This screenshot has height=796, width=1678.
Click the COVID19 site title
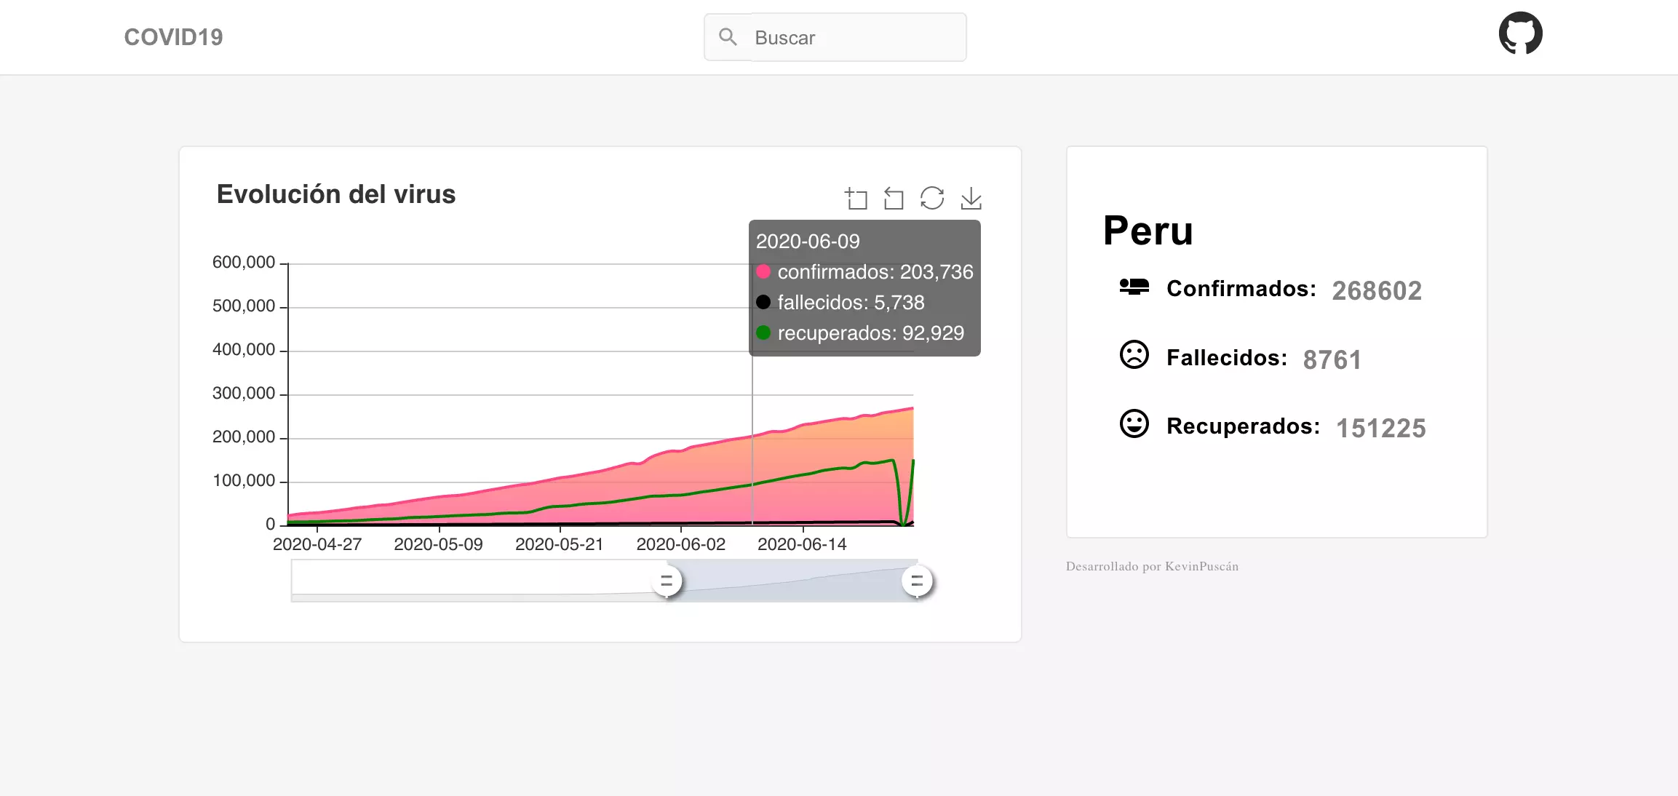click(x=172, y=36)
